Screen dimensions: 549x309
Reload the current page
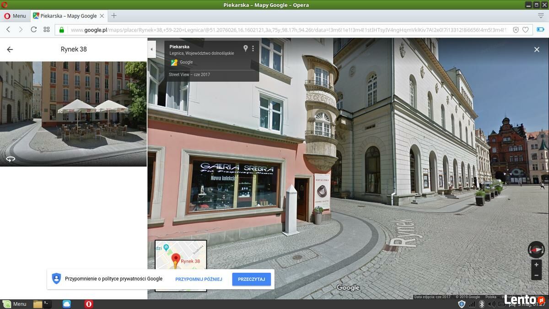point(33,29)
